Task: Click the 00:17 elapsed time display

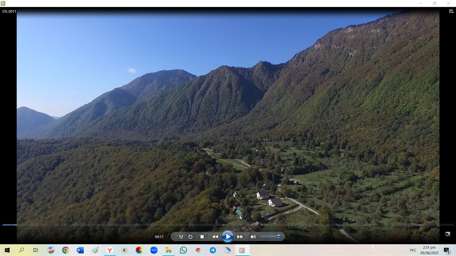Action: [159, 237]
